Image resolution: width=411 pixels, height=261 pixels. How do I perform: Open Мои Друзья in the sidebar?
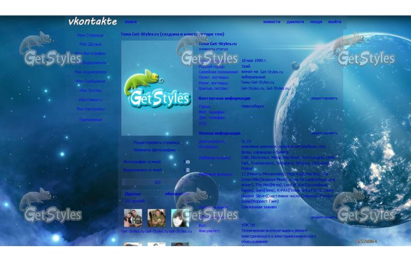(x=90, y=44)
